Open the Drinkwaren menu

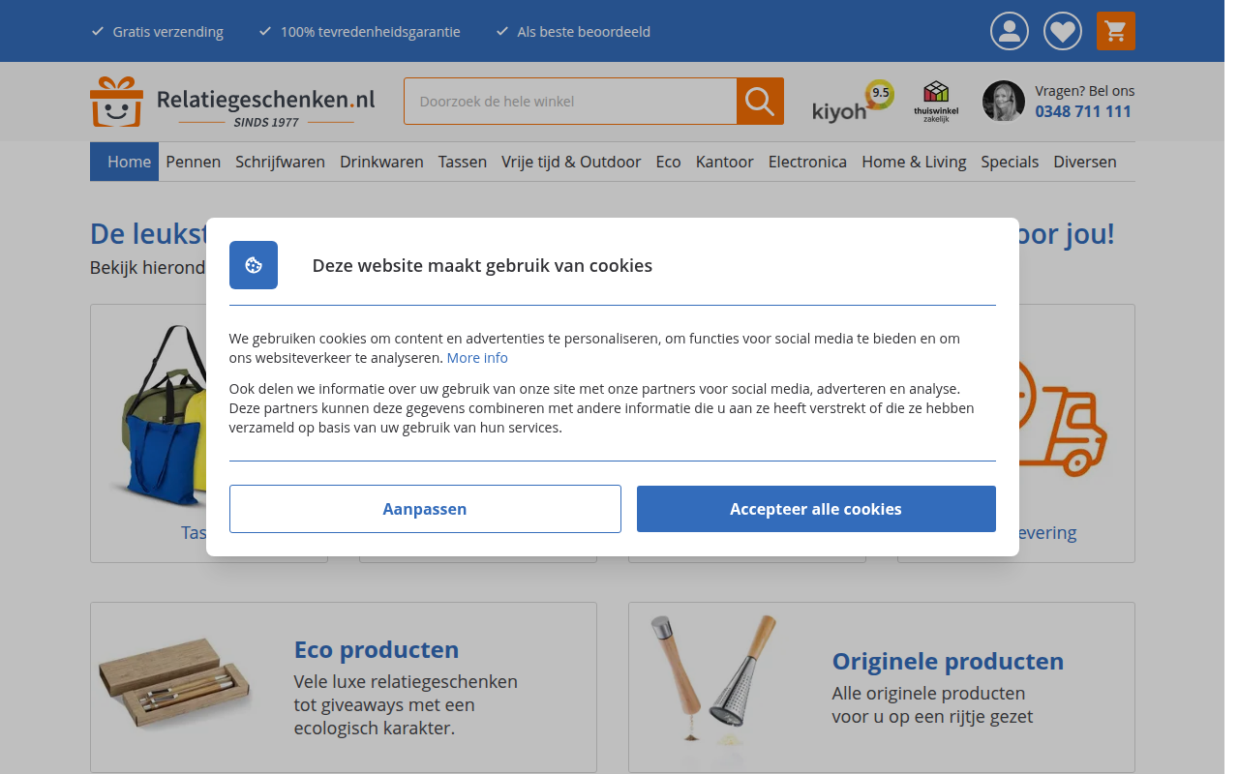381,162
